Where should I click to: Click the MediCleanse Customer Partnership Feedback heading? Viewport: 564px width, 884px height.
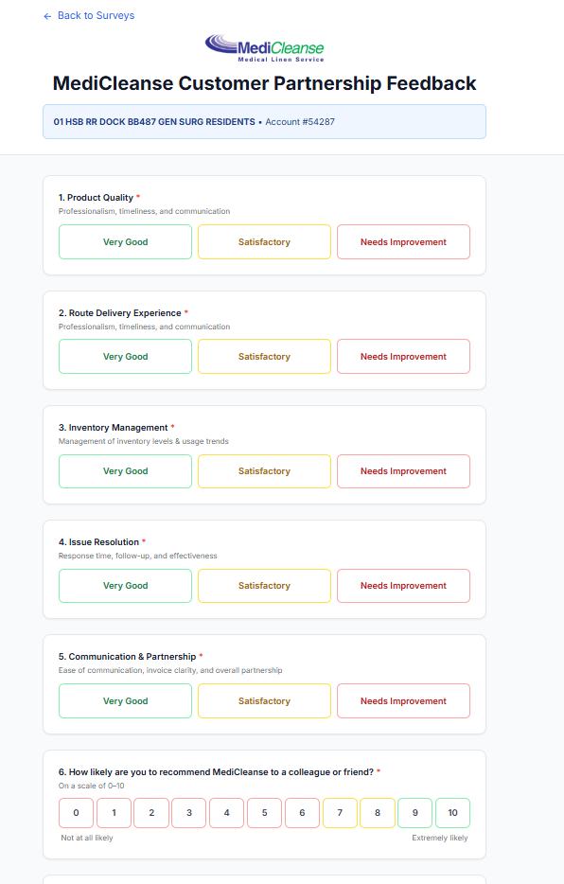click(264, 83)
